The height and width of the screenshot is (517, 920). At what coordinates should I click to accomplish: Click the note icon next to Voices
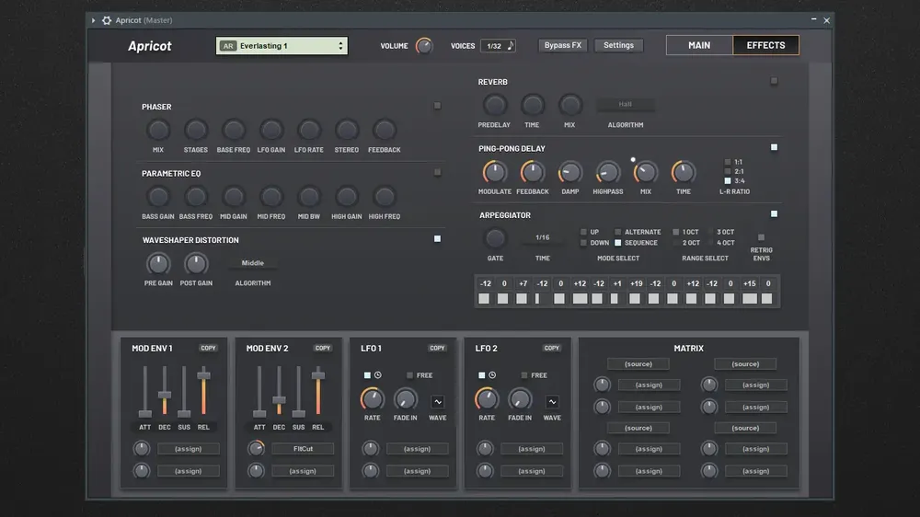point(511,46)
